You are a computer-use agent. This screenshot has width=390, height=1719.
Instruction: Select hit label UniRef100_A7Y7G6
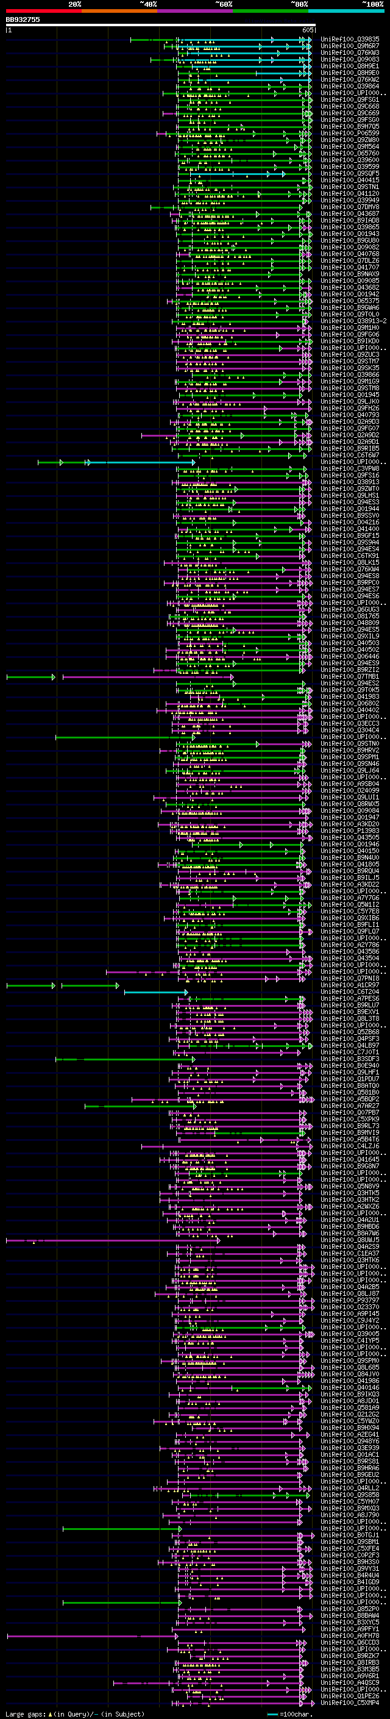[350, 898]
